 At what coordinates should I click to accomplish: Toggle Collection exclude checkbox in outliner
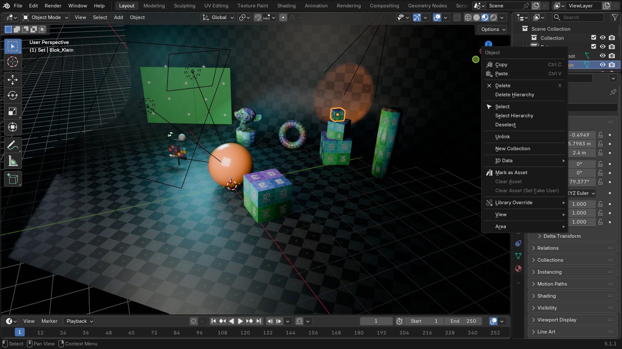[593, 38]
